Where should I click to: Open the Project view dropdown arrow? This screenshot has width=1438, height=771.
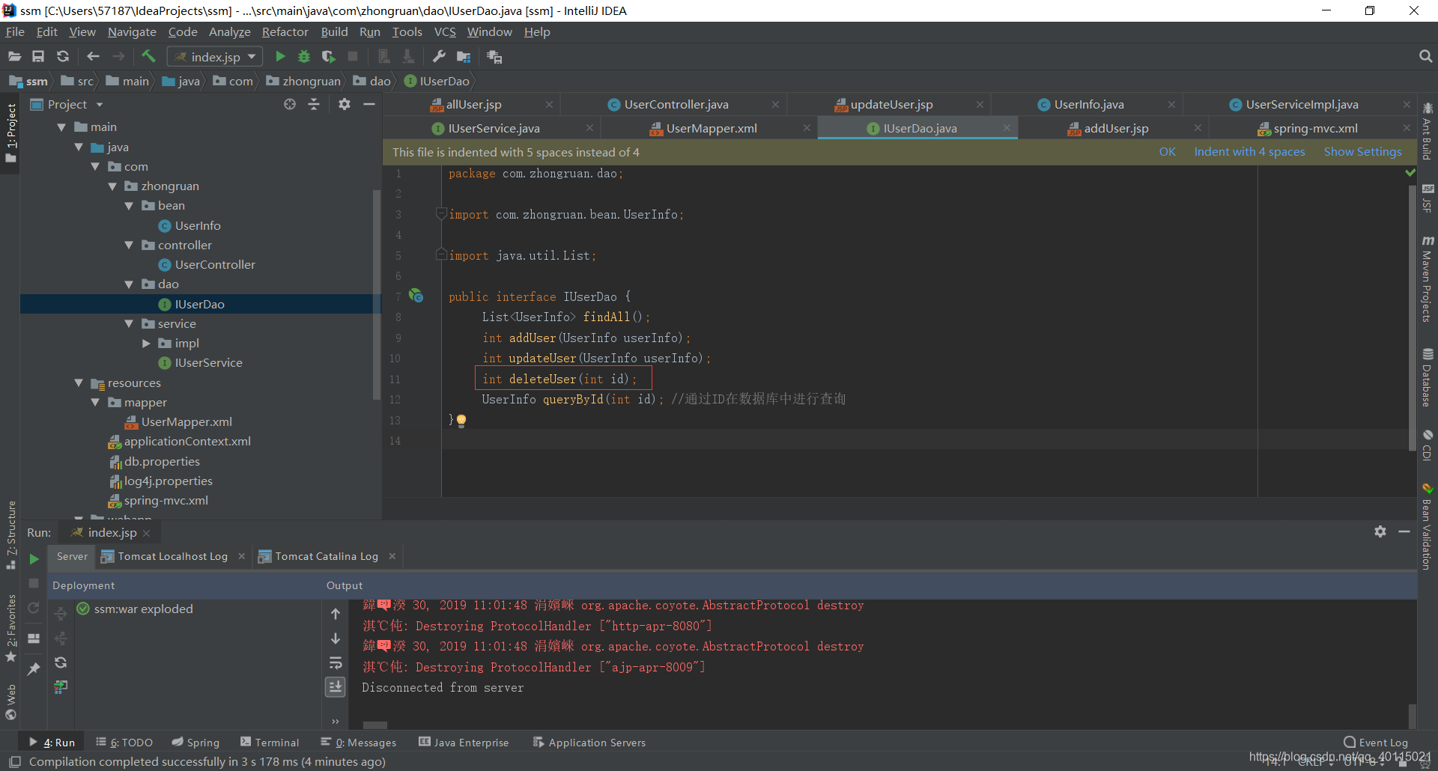coord(100,105)
